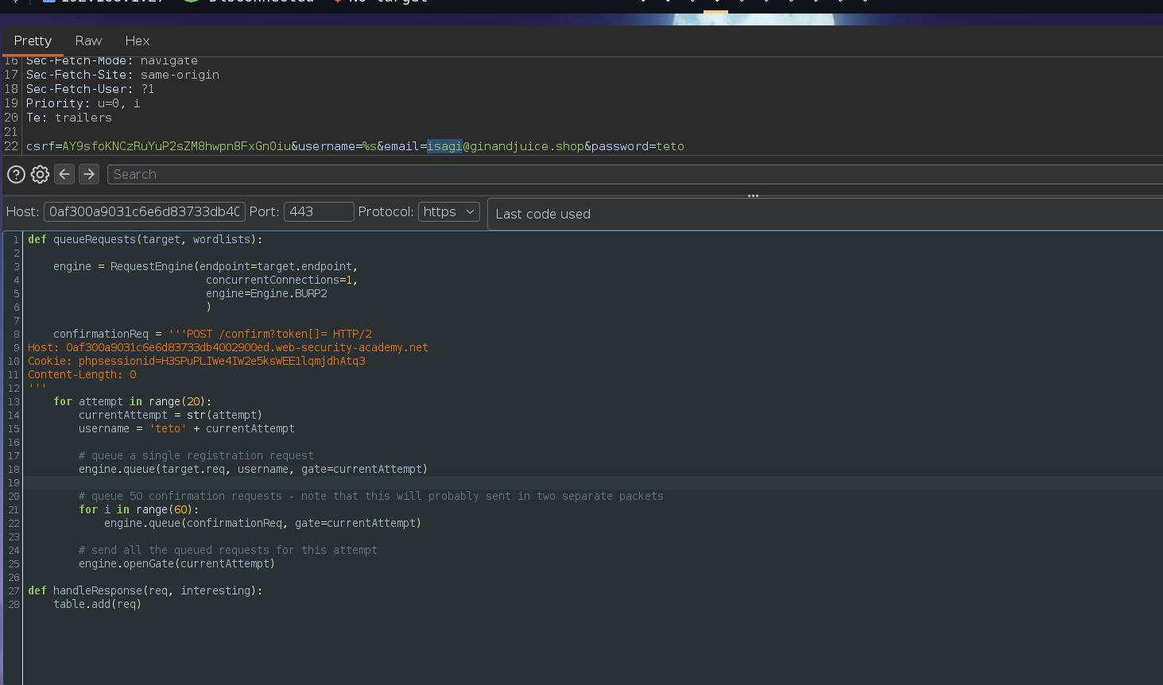Viewport: 1163px width, 685px height.
Task: Click the '%s' username placeholder in request body
Action: (369, 146)
